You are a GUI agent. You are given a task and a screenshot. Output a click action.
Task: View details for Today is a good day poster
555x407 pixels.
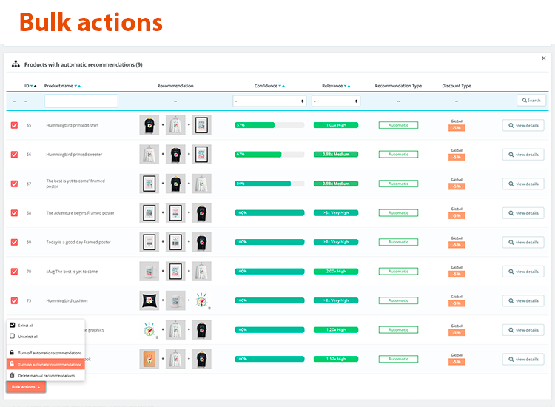(523, 243)
